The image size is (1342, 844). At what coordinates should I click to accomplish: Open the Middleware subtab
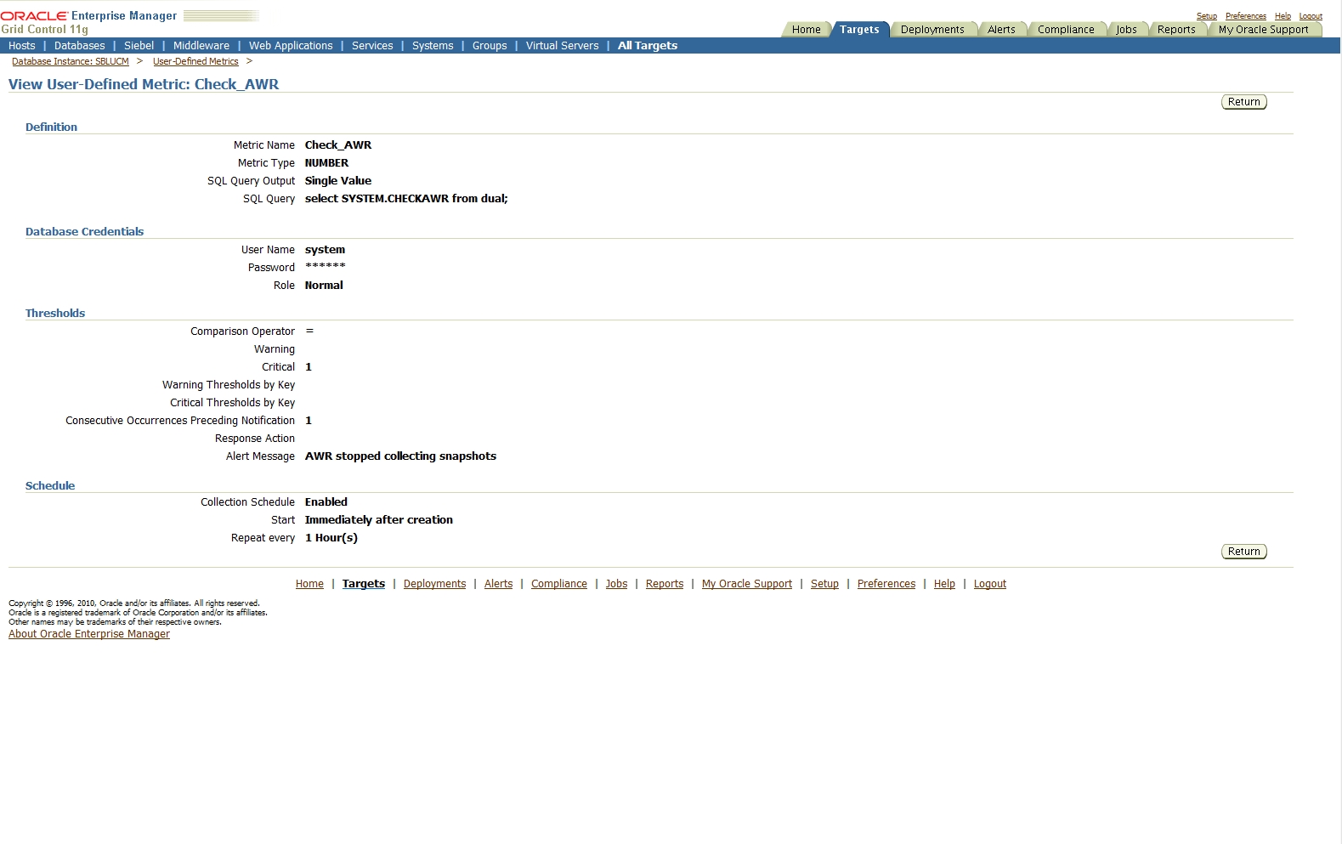click(201, 46)
